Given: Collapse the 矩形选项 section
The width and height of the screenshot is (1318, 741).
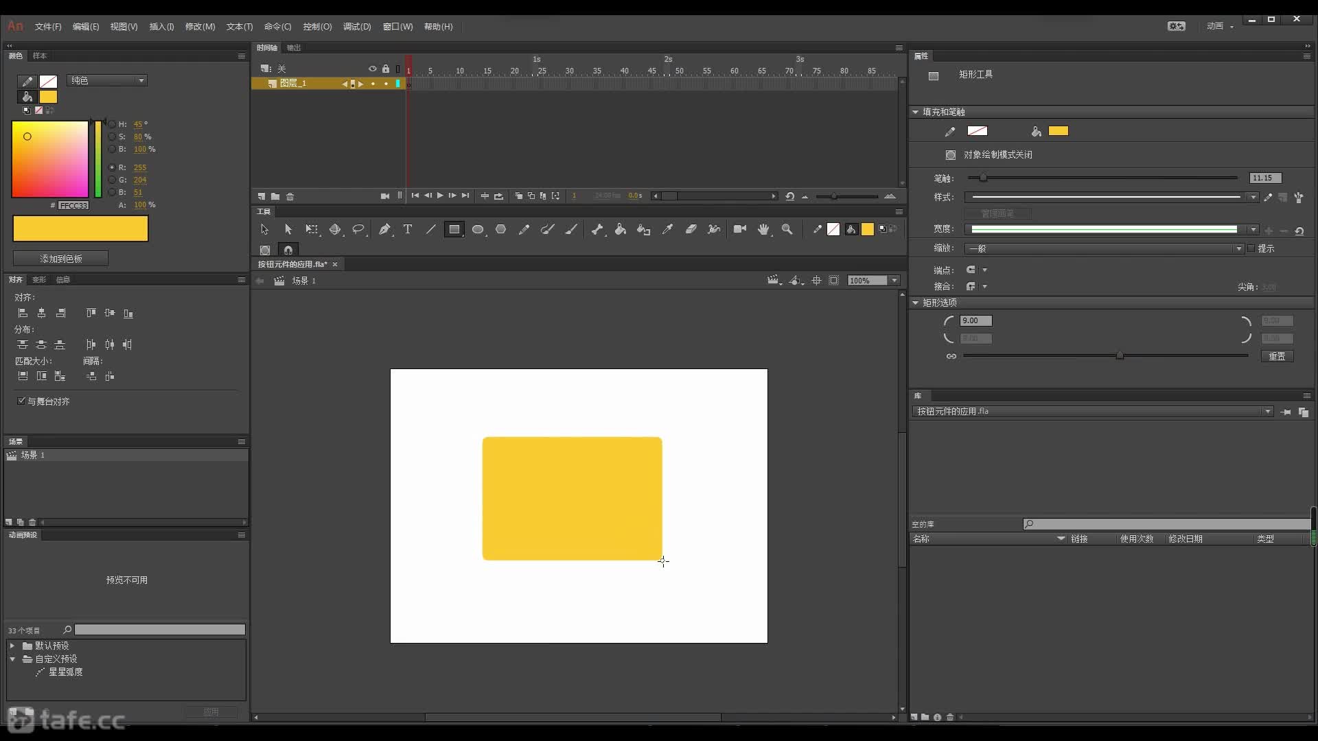Looking at the screenshot, I should 915,303.
